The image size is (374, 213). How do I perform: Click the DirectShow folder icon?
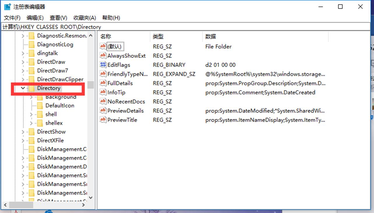click(32, 132)
